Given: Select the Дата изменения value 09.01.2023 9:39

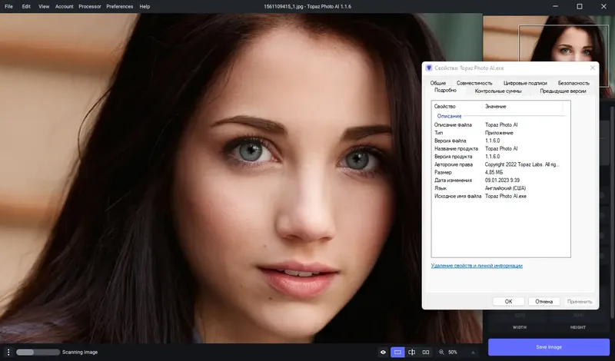Looking at the screenshot, I should tap(502, 180).
